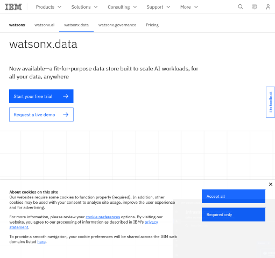275x258 pixels.
Task: Open the user profile icon
Action: click(268, 7)
